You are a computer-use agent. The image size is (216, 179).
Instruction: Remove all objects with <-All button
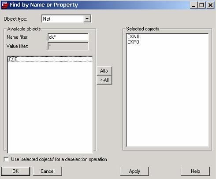104,80
